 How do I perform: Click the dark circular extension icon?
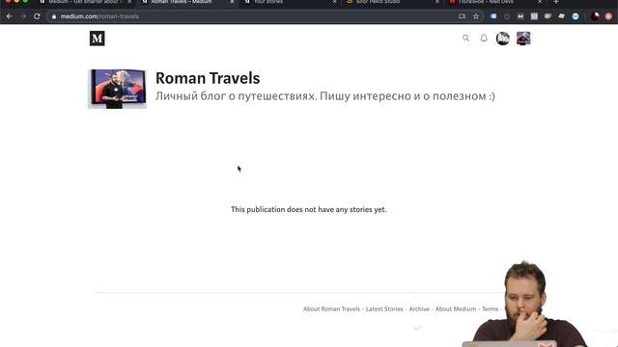pyautogui.click(x=507, y=16)
